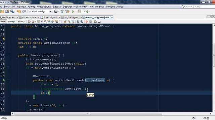The height and width of the screenshot is (120, 215).
Task: Start macro recording red circle
Action: tap(87, 21)
